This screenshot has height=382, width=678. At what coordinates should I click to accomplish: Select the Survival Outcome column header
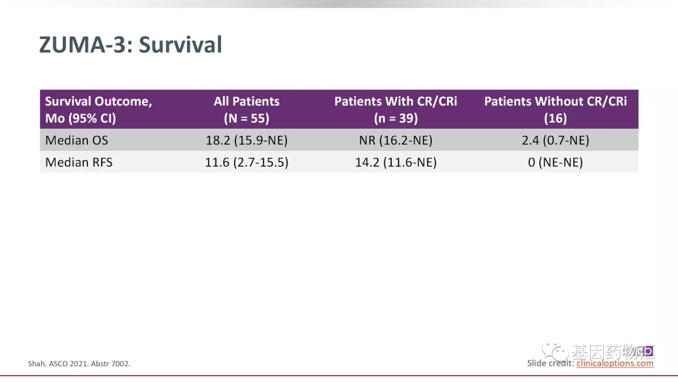(99, 109)
